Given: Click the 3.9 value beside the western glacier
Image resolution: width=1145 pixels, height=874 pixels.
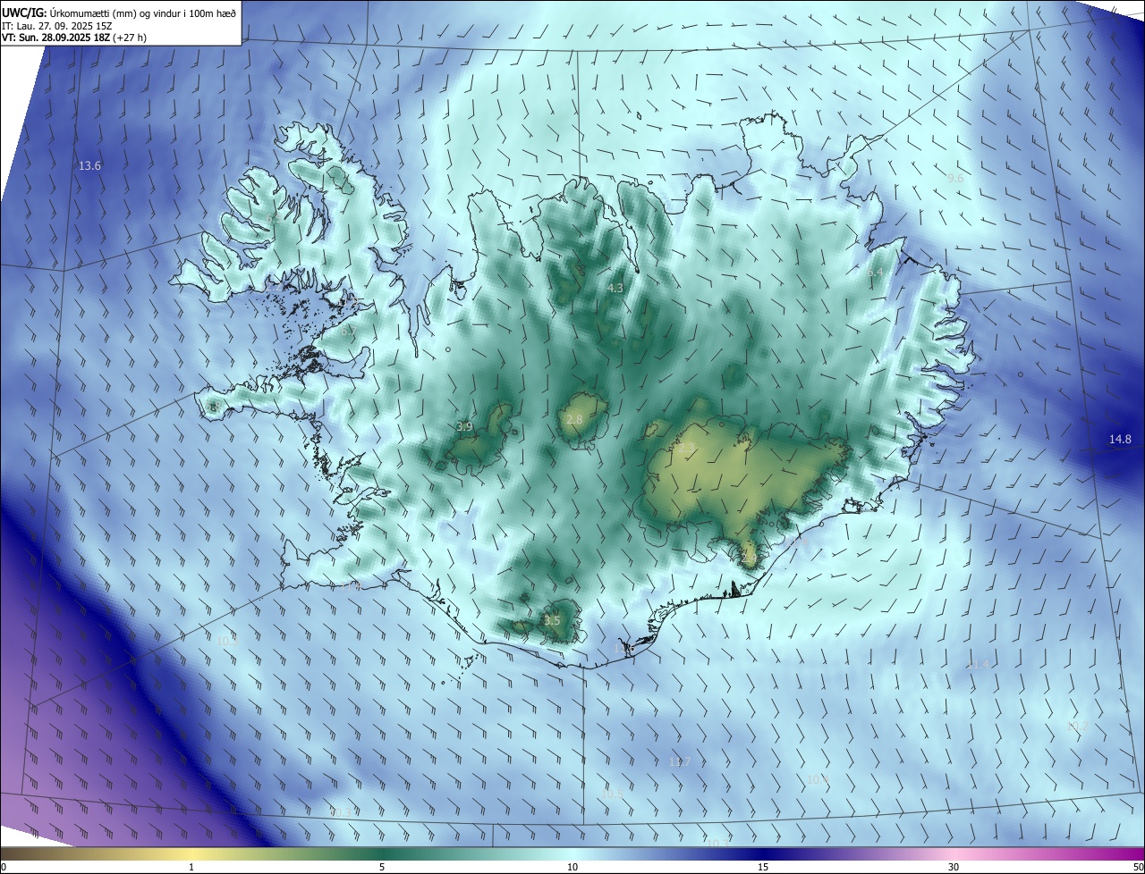Looking at the screenshot, I should (464, 426).
